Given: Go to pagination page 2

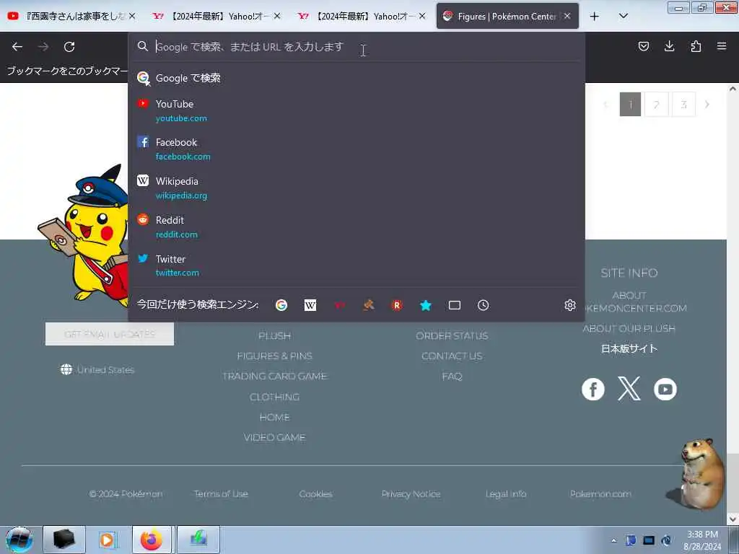Looking at the screenshot, I should pyautogui.click(x=657, y=104).
